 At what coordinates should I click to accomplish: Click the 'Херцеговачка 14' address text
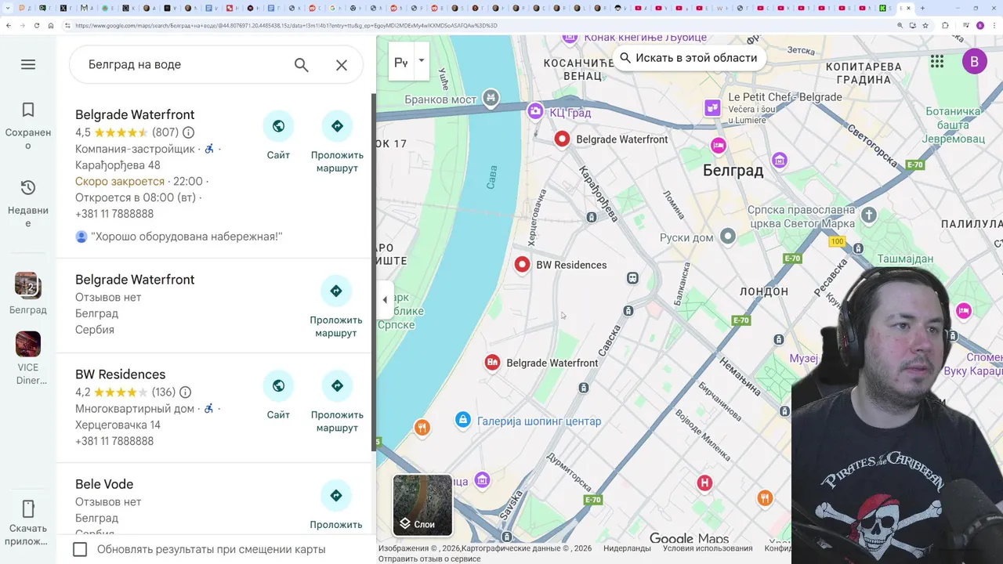tap(118, 425)
